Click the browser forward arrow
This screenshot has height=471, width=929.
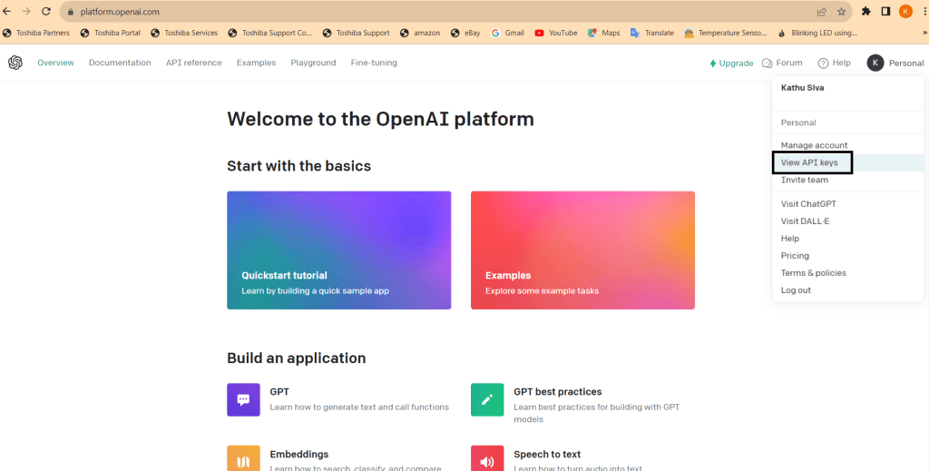click(x=26, y=11)
